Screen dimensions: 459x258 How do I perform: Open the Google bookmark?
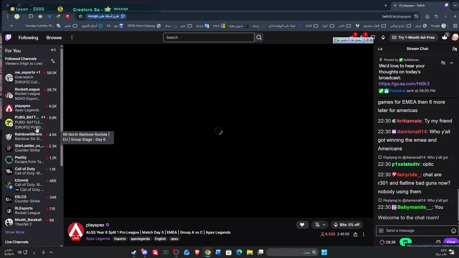click(438, 26)
